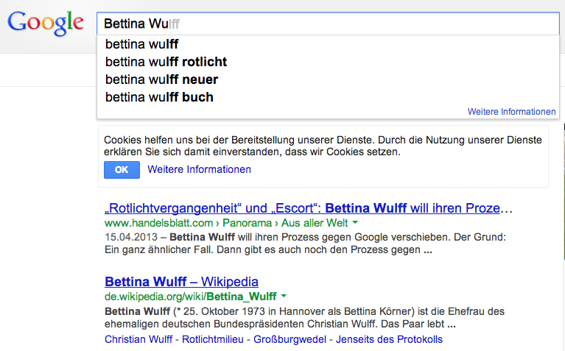Follow the Großburgwedel sitelink

289,339
